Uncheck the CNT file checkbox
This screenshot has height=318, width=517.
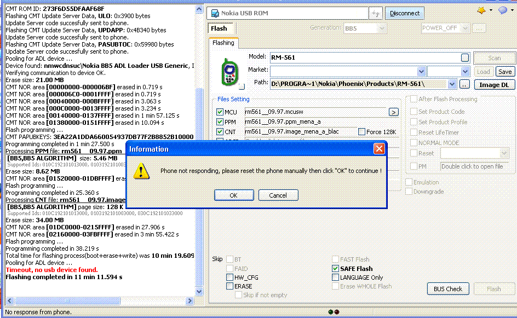click(220, 132)
